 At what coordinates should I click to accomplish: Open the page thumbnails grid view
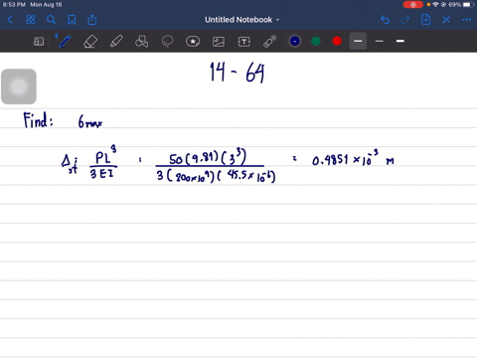(31, 20)
